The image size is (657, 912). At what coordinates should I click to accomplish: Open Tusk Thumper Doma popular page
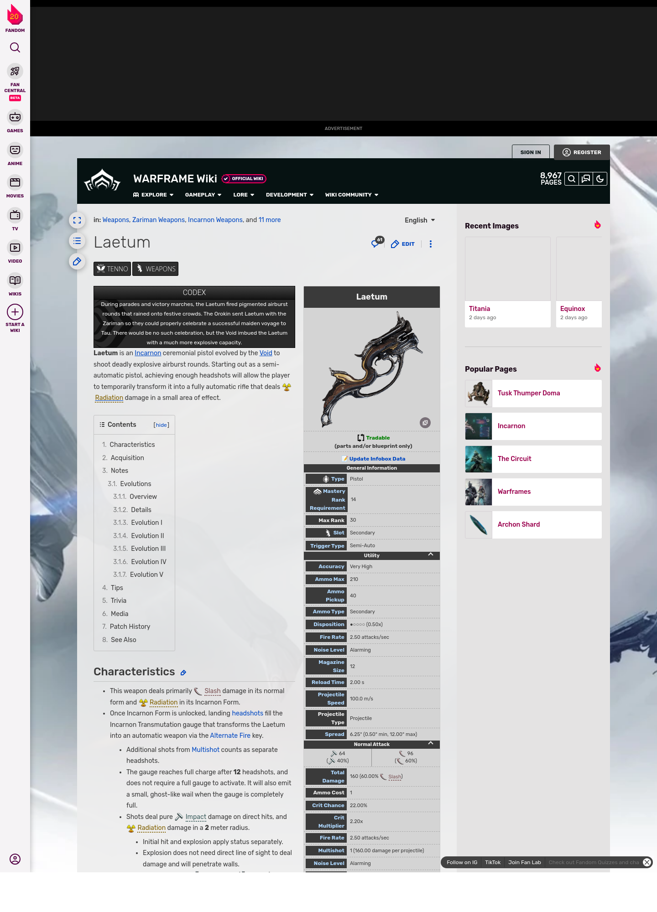click(533, 393)
